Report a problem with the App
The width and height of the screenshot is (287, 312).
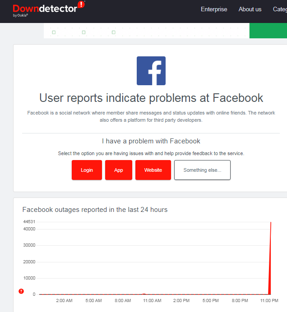pos(119,170)
